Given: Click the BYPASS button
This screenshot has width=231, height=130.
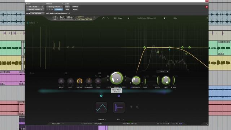Looking at the screenshot, I should pyautogui.click(x=75, y=6).
